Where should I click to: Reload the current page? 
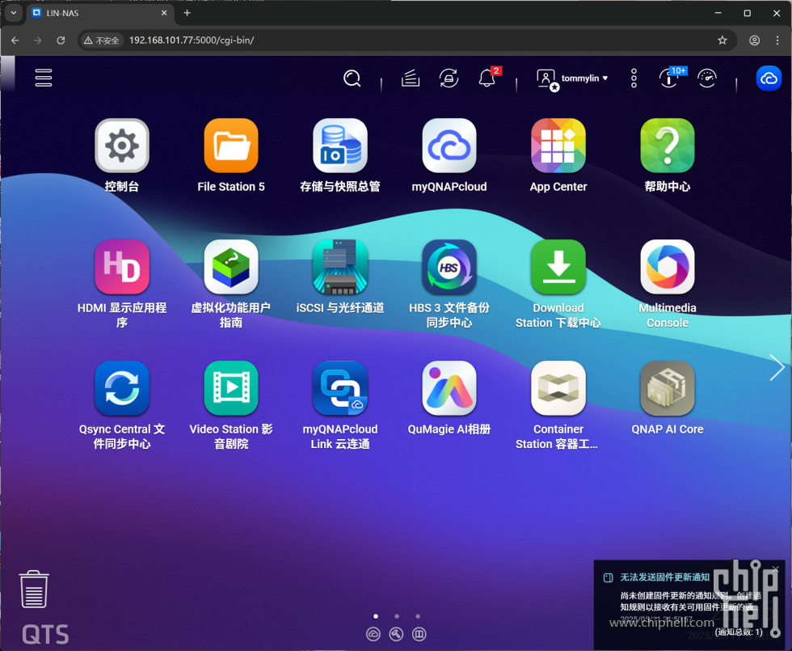coord(61,40)
